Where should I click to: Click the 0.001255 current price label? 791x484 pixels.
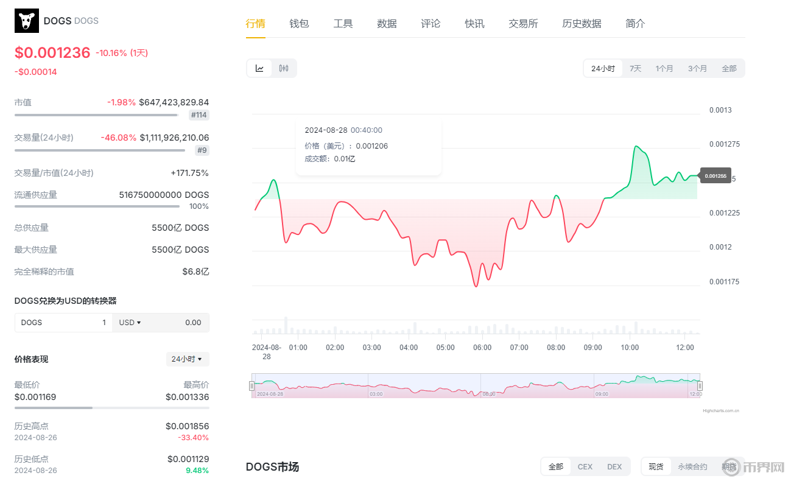pos(715,176)
